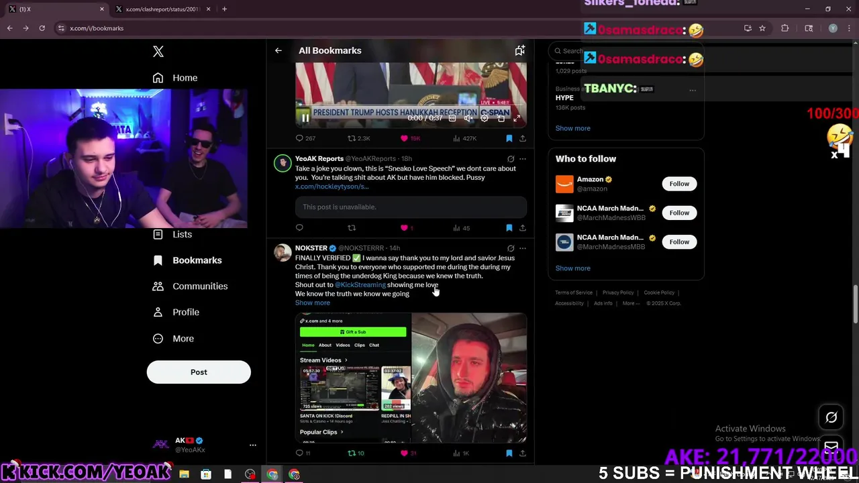This screenshot has height=483, width=859.
Task: Enter picture-in-picture on the video
Action: pos(501,118)
